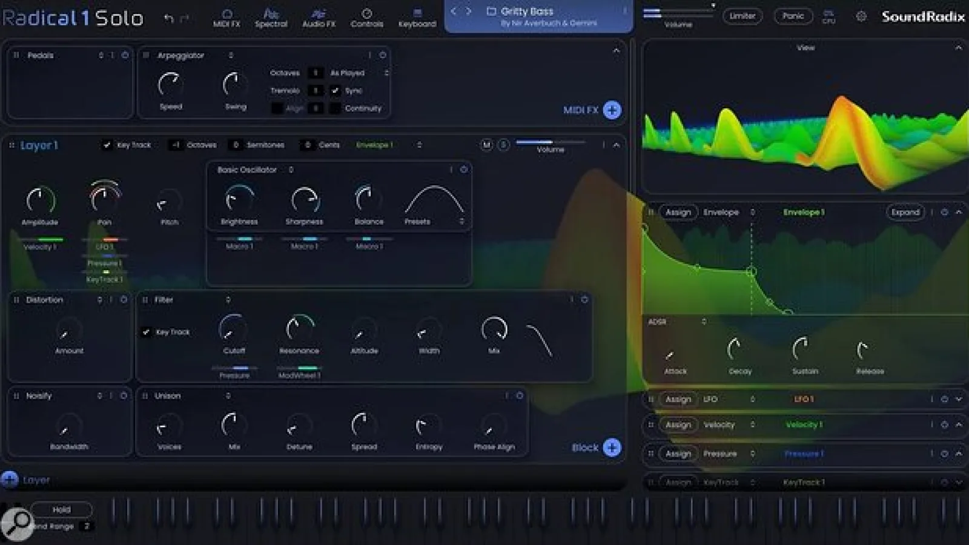
Task: Toggle Key Track in the Layer 1 header
Action: click(107, 145)
